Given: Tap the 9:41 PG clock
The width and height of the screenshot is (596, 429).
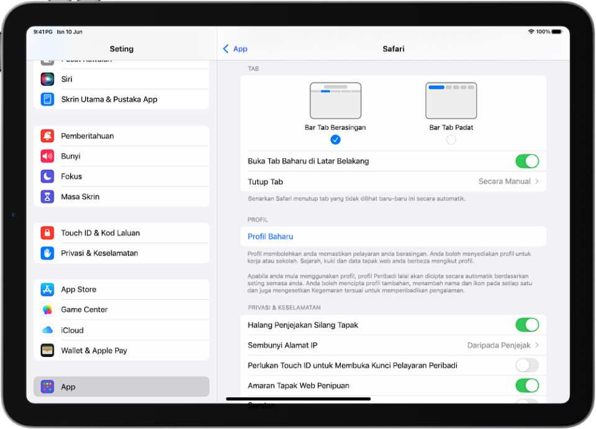Looking at the screenshot, I should (x=43, y=32).
